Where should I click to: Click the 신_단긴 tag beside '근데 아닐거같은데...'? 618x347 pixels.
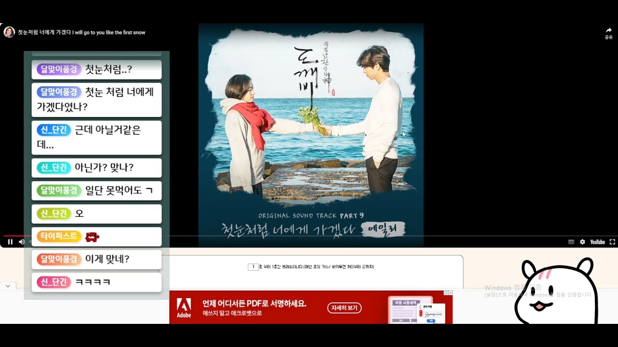pyautogui.click(x=54, y=130)
